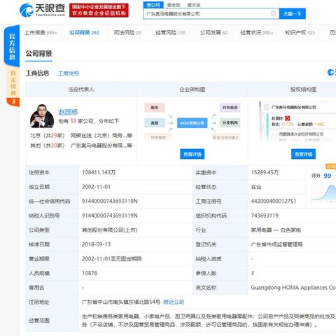Viewport: 336px width, 336px height.
Task: Click the score distribution curve chart
Action: click(x=323, y=193)
